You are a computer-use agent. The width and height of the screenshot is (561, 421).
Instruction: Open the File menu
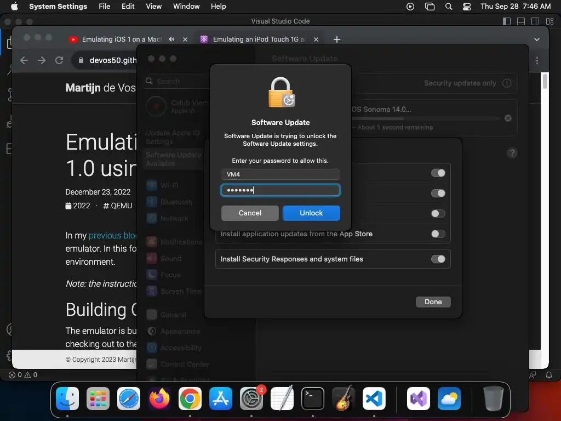(105, 7)
